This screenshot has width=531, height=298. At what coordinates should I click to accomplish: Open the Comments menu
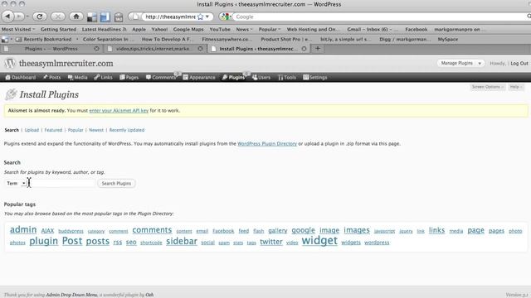[161, 77]
